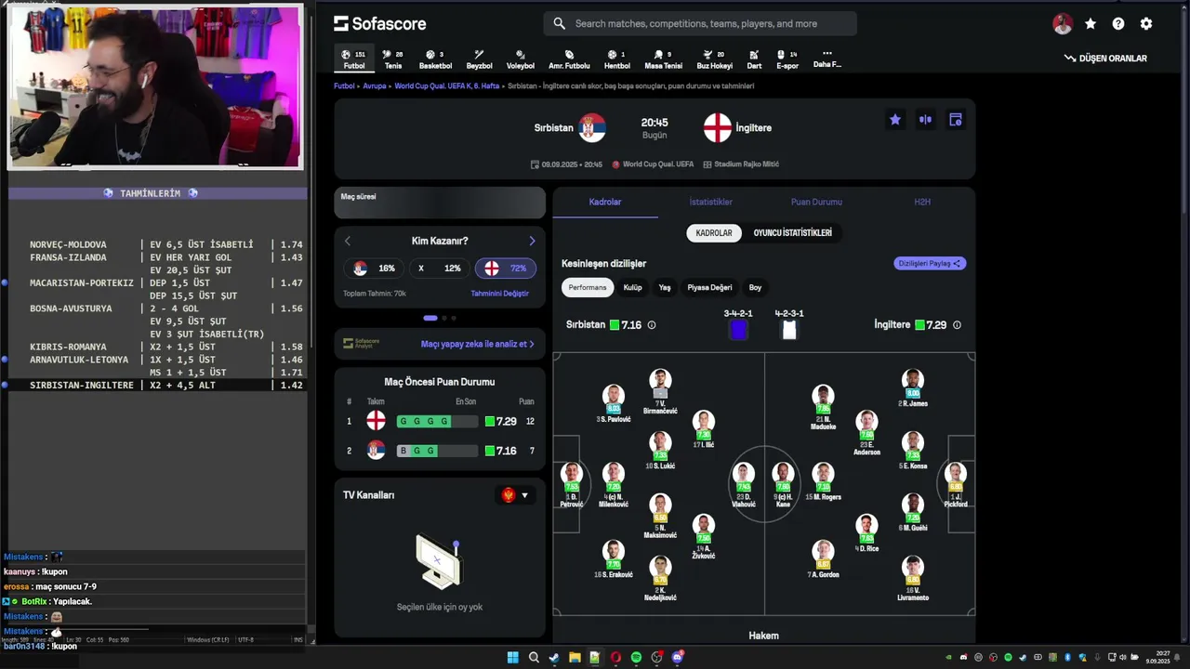The width and height of the screenshot is (1190, 669).
Task: Open DÜŞEN ORANLAR link
Action: pos(1105,59)
